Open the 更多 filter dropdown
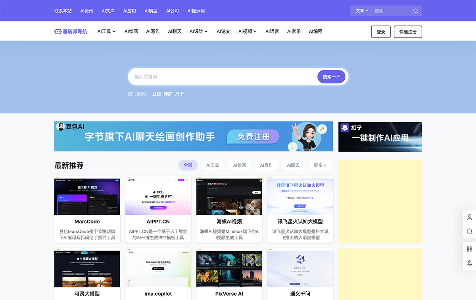This screenshot has height=300, width=476. coord(321,165)
